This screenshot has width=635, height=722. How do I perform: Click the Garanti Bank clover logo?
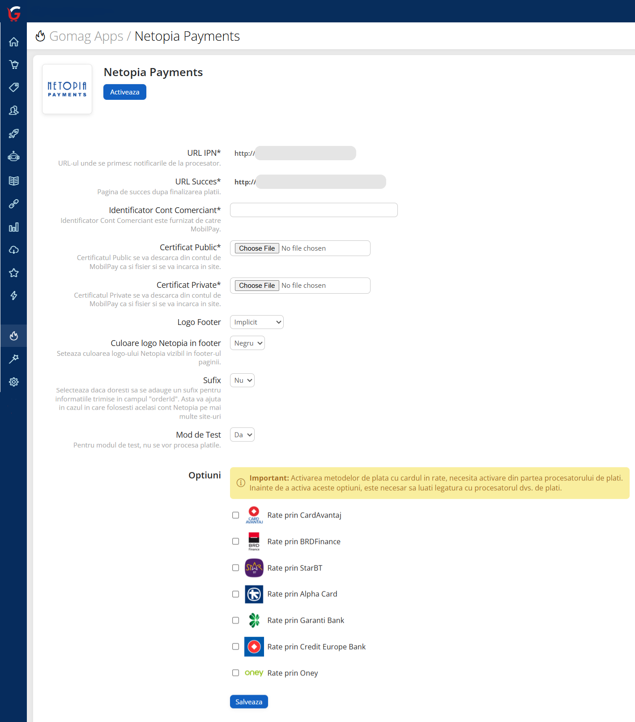pos(254,620)
